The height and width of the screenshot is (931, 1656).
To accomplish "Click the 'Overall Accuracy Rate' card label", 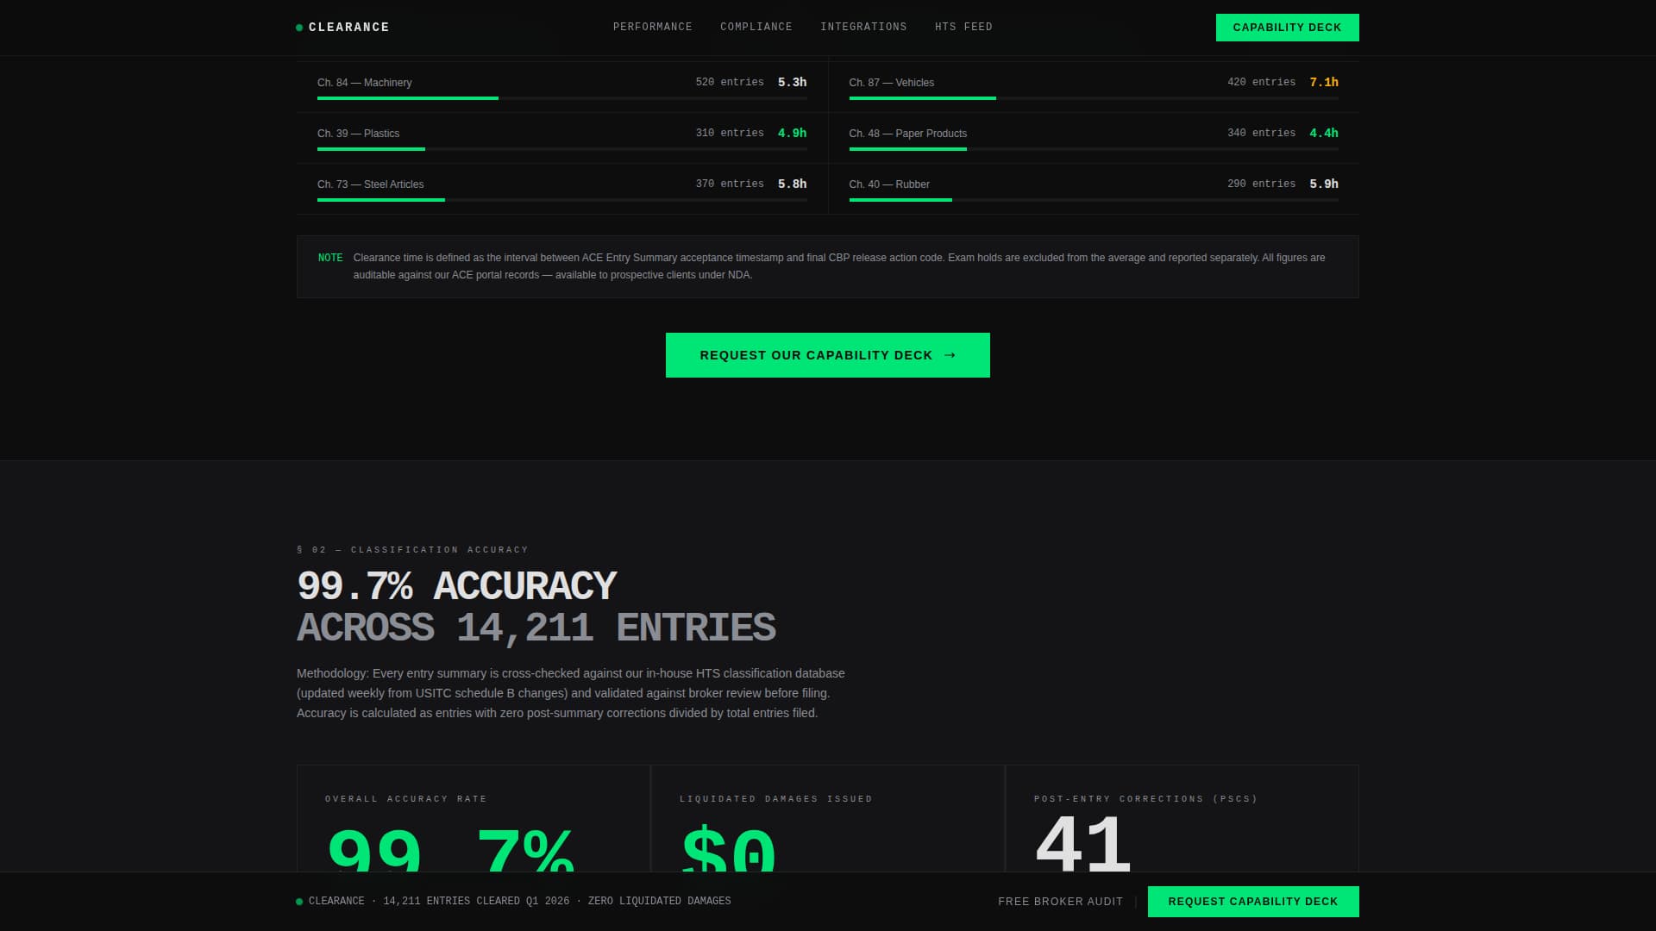I will [406, 799].
